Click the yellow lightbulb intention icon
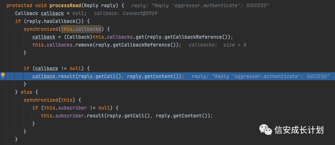Image resolution: width=335 pixels, height=145 pixels. 3,76
